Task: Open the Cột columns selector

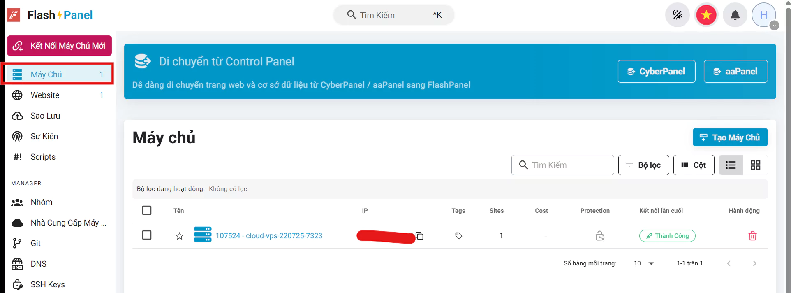Action: click(694, 165)
